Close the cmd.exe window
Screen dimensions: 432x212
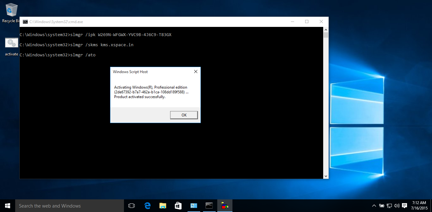[x=321, y=22]
